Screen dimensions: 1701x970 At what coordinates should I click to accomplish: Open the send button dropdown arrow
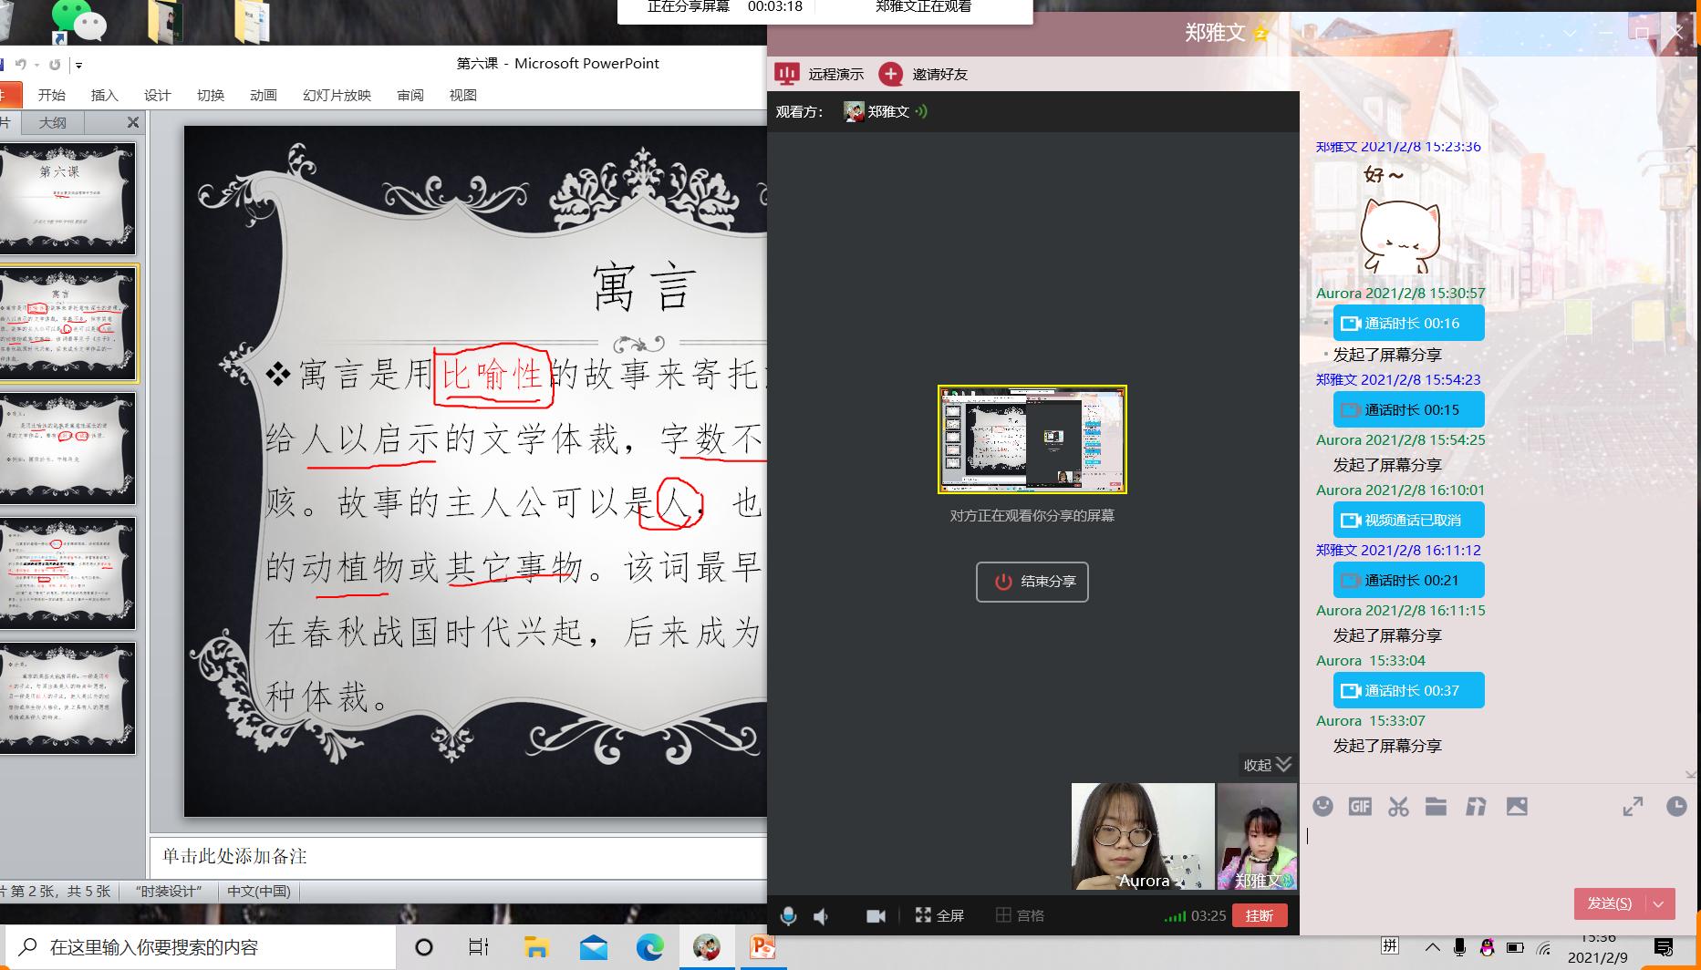click(x=1658, y=903)
